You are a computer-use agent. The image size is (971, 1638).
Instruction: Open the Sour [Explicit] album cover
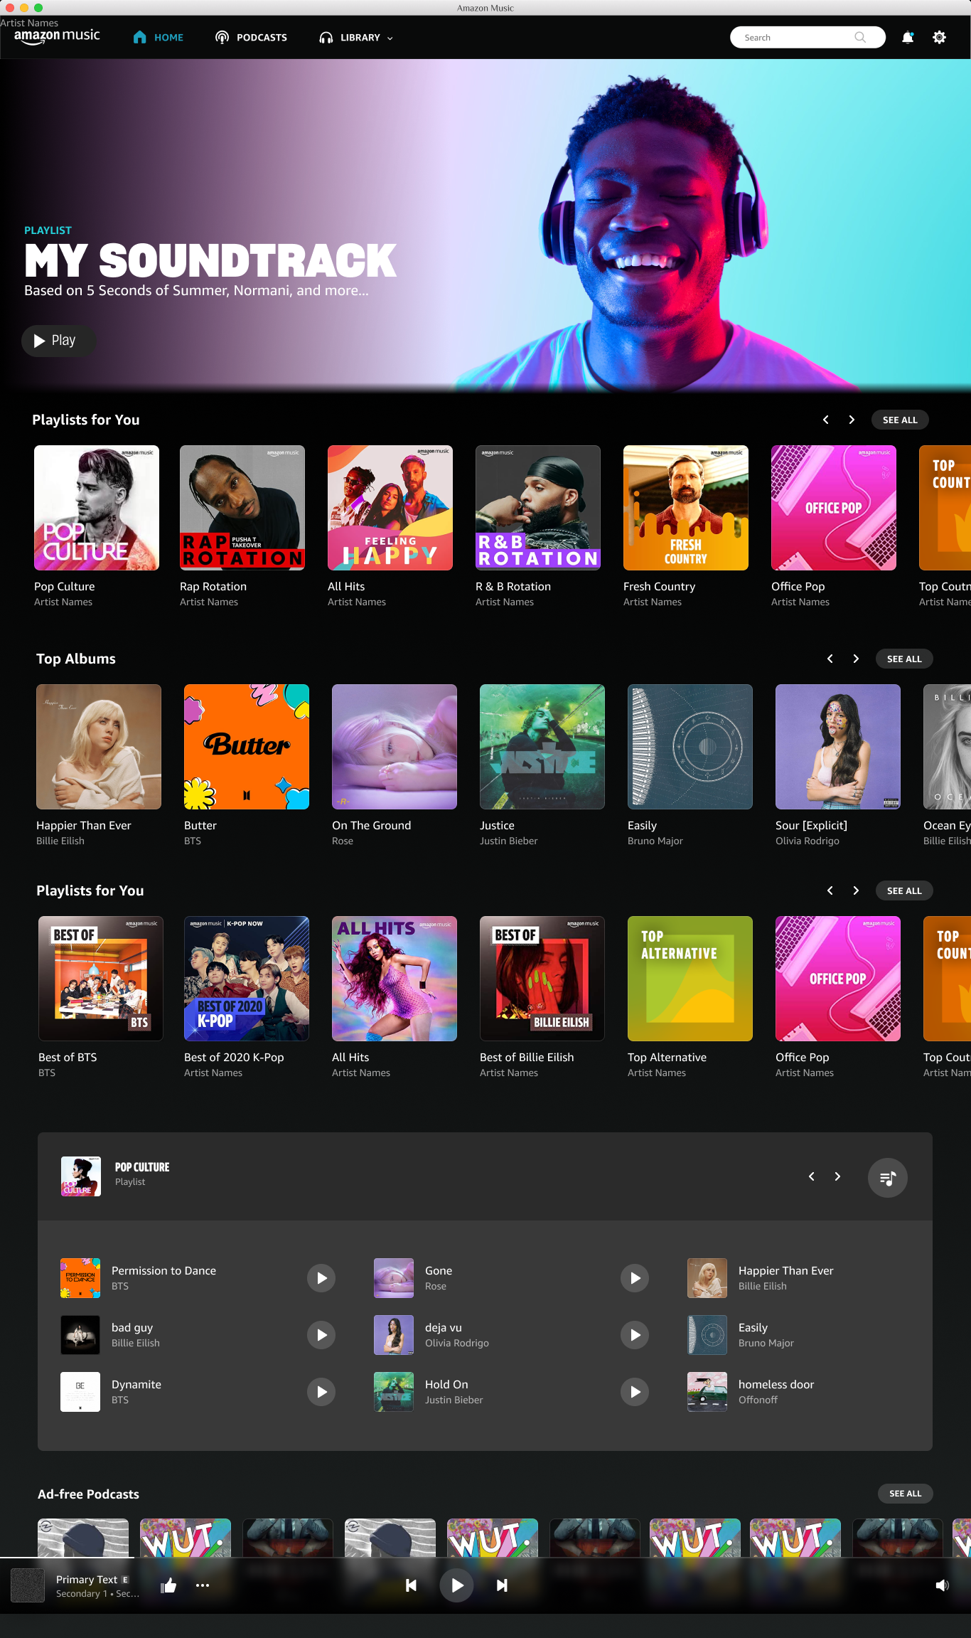(x=838, y=747)
